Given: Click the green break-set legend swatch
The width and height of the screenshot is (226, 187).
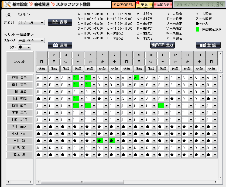Looking at the screenshot, I should [197, 29].
